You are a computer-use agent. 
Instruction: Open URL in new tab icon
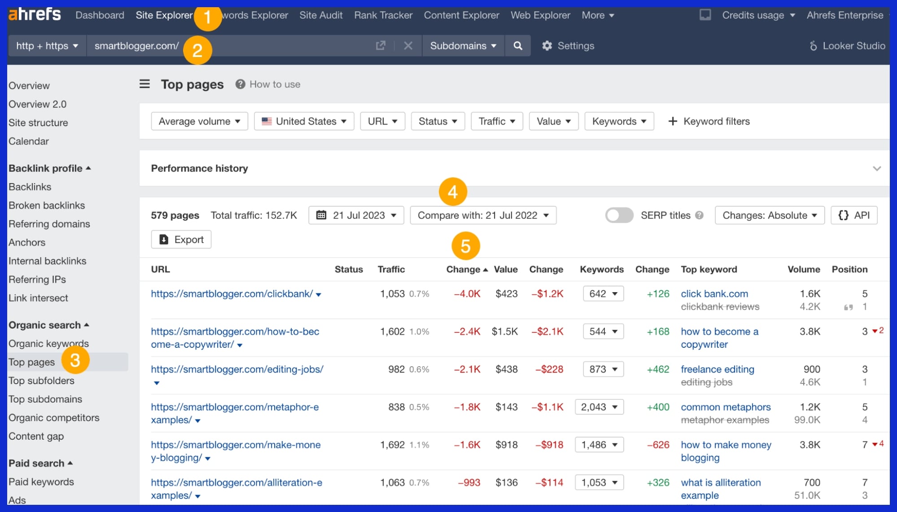pos(381,45)
